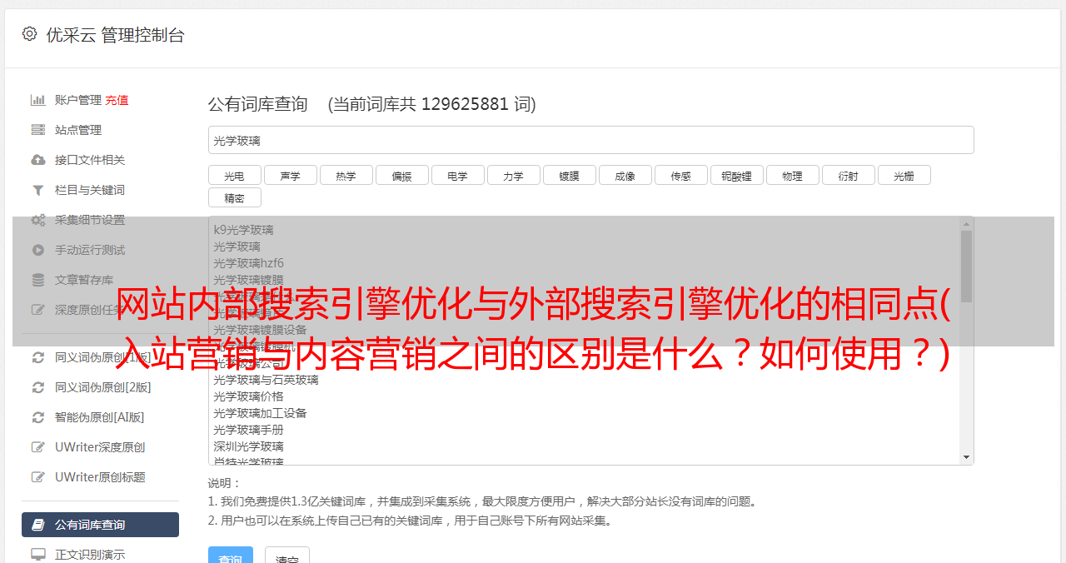1066x563 pixels.
Task: Select the 站点管理 server icon
Action: (37, 130)
